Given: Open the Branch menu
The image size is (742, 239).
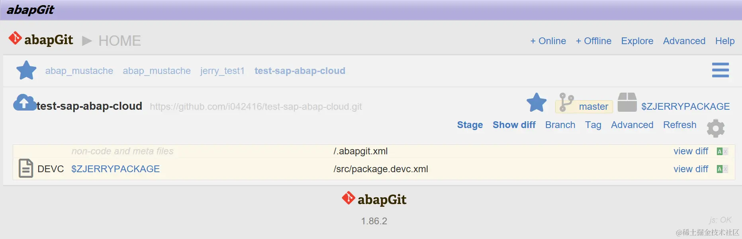Looking at the screenshot, I should click(x=560, y=125).
